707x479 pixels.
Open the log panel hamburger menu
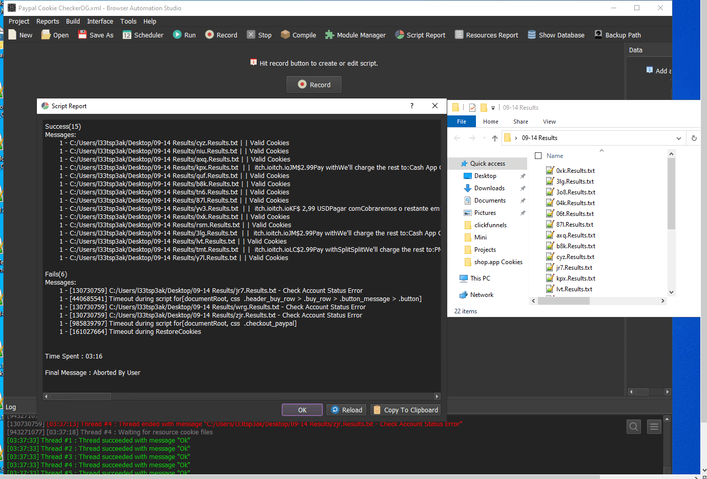[x=654, y=427]
